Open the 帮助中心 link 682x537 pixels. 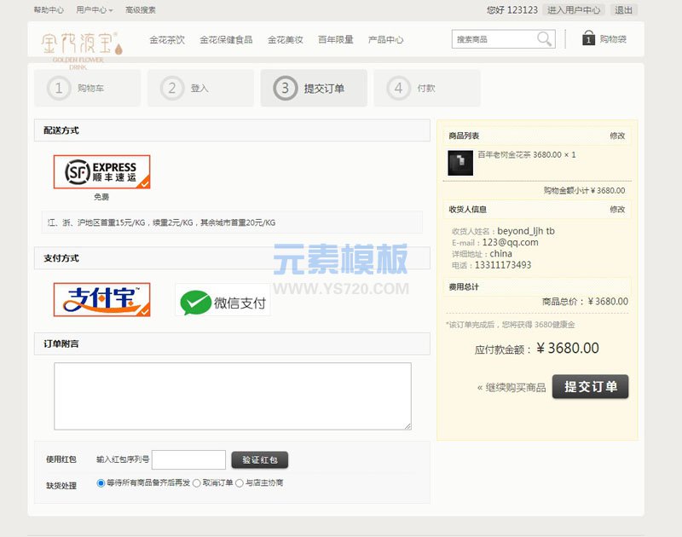tap(49, 10)
